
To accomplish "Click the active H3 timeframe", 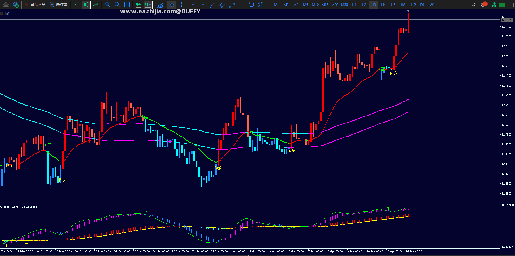I will coord(374,5).
